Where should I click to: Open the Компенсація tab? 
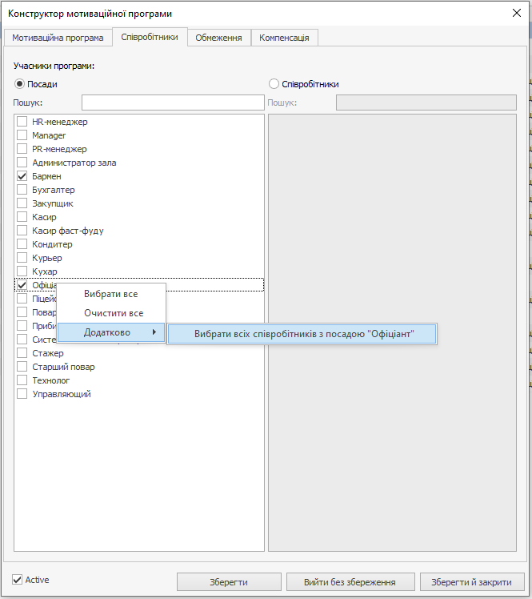[x=286, y=38]
